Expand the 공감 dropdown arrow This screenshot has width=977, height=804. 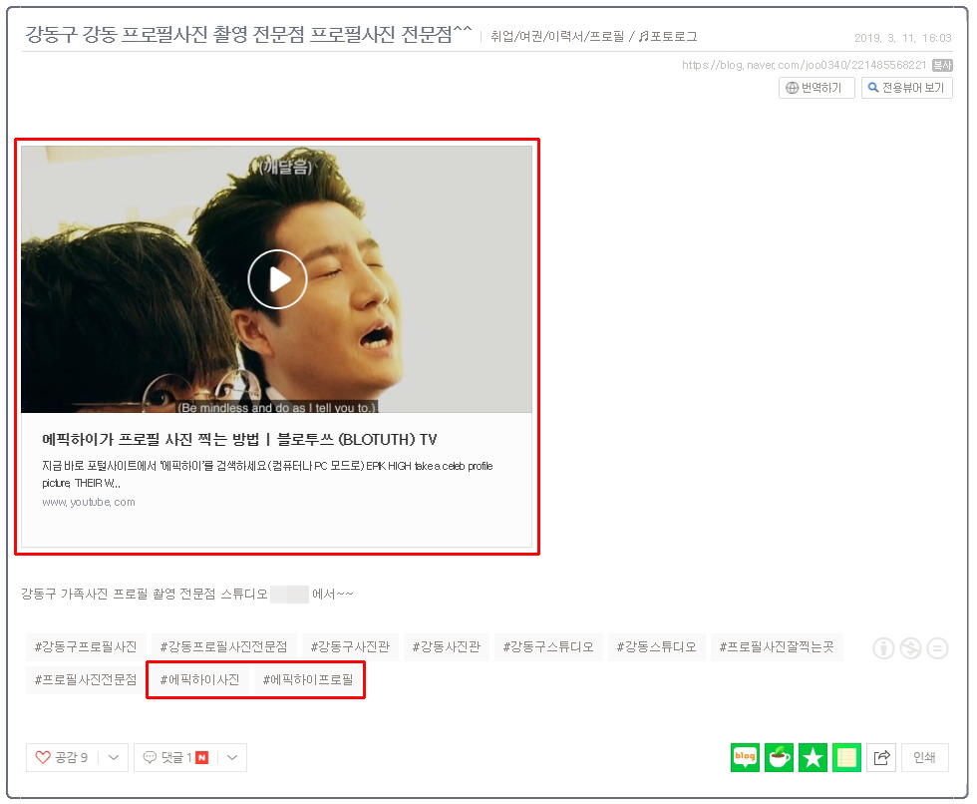[x=114, y=757]
